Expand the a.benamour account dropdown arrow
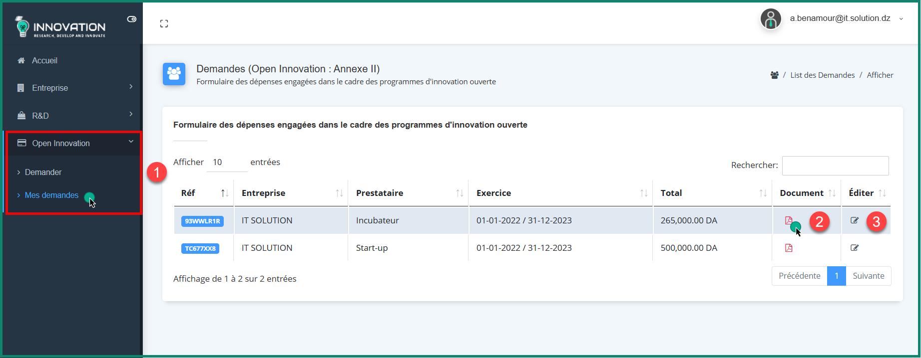921x358 pixels. pos(901,19)
